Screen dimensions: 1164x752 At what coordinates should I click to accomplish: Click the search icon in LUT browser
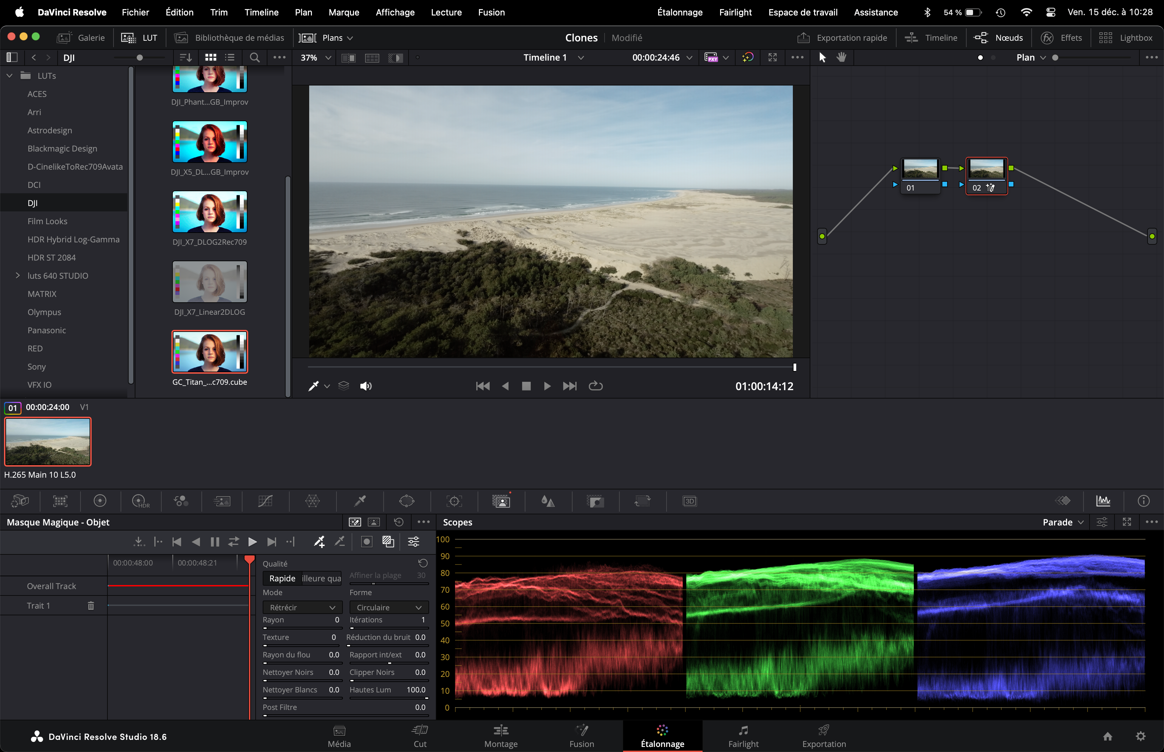(x=255, y=58)
